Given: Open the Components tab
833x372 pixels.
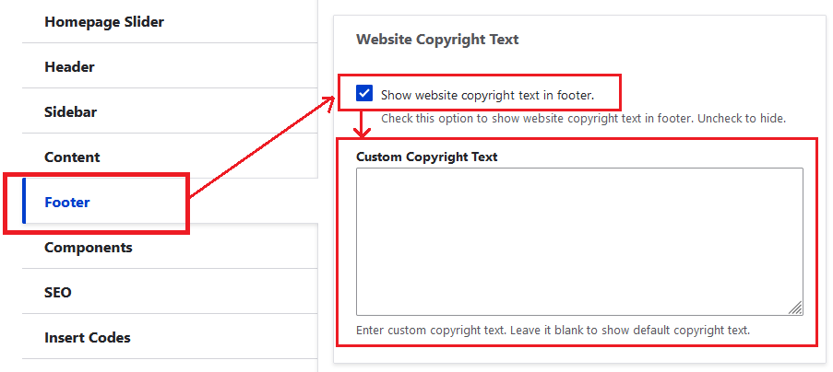Looking at the screenshot, I should [x=88, y=247].
